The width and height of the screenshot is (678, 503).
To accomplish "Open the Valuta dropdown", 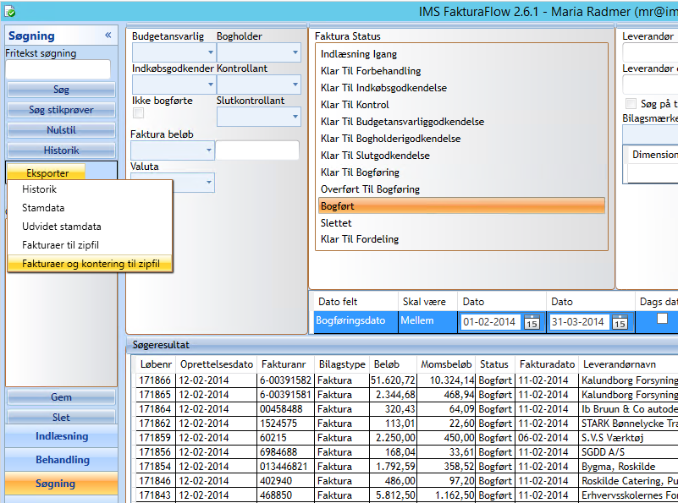I will pos(193,183).
